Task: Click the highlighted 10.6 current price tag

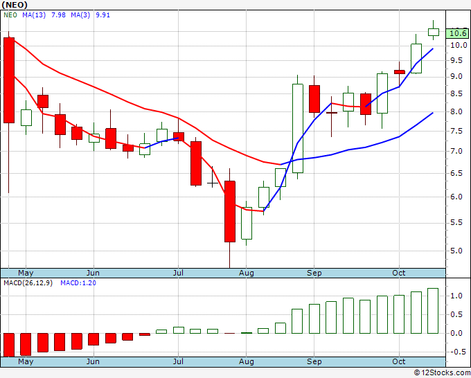Action: (x=457, y=33)
